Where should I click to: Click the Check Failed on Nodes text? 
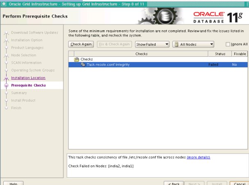[x=101, y=166]
